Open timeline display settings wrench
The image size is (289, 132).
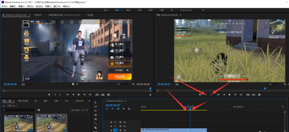click(129, 109)
